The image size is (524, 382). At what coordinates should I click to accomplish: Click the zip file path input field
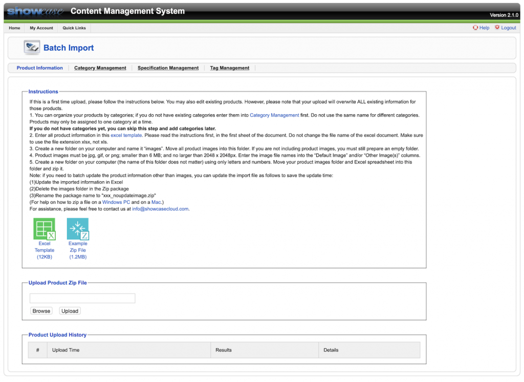pyautogui.click(x=82, y=298)
